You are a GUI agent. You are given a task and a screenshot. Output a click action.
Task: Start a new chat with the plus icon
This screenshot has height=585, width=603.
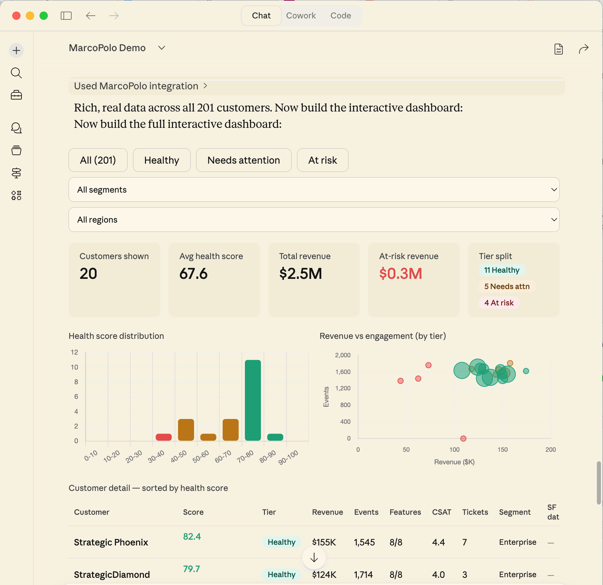point(16,50)
